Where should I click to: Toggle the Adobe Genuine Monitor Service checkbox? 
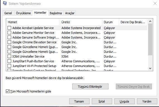9,33
